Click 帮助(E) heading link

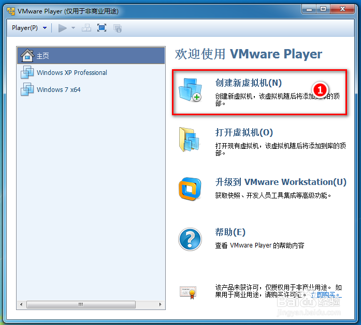tap(230, 232)
